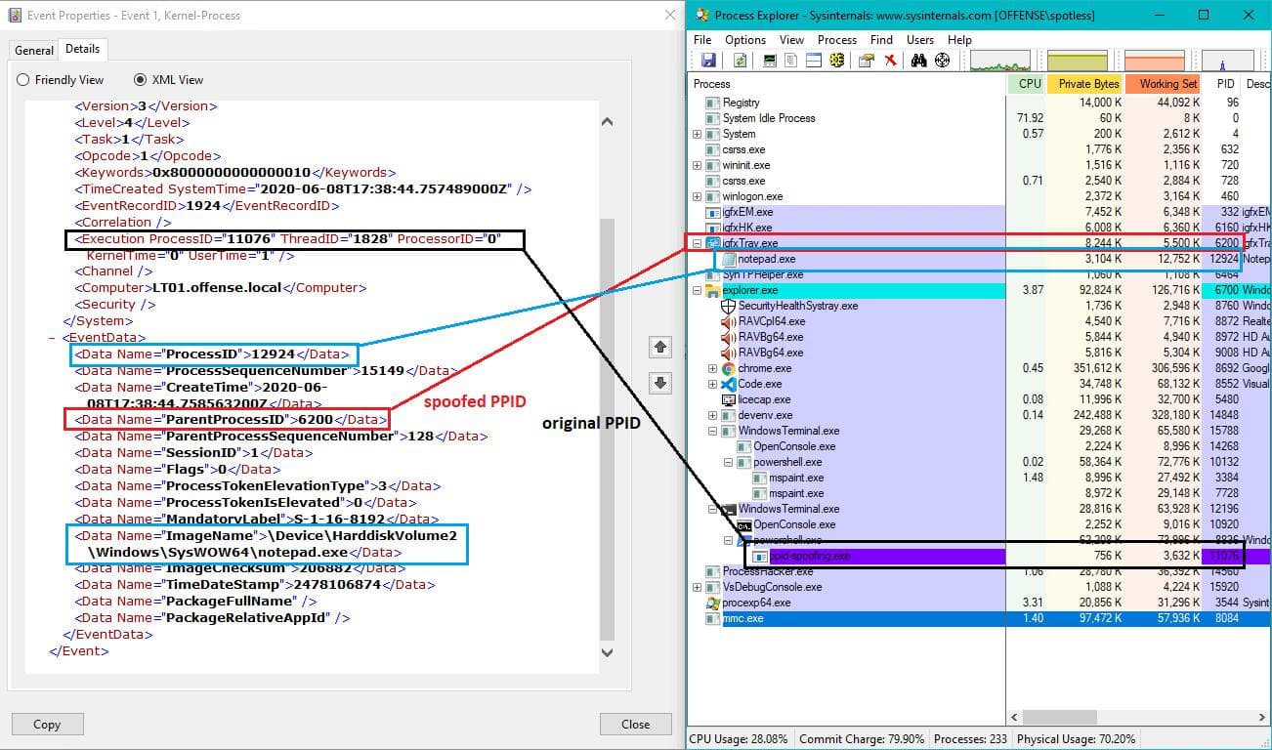The height and width of the screenshot is (750, 1272).
Task: Switch to the General tab
Action: tap(33, 49)
